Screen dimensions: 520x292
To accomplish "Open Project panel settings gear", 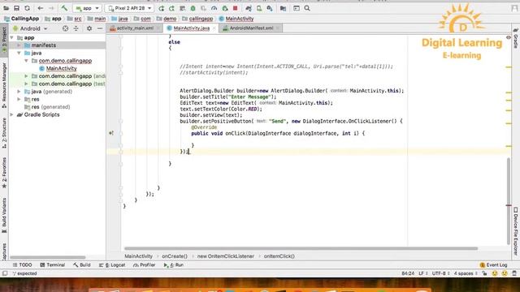I will [89, 29].
